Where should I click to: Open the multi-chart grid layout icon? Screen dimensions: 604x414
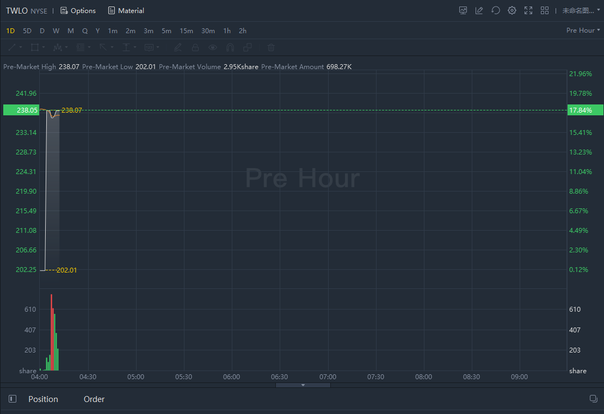click(545, 11)
